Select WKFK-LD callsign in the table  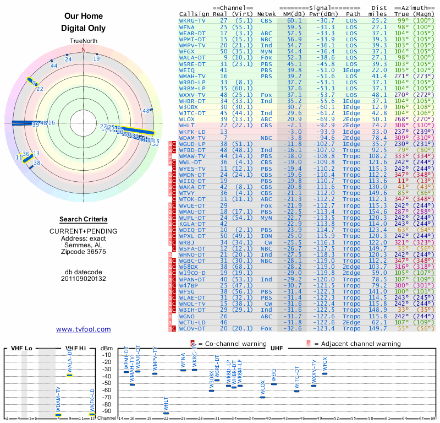click(x=192, y=132)
